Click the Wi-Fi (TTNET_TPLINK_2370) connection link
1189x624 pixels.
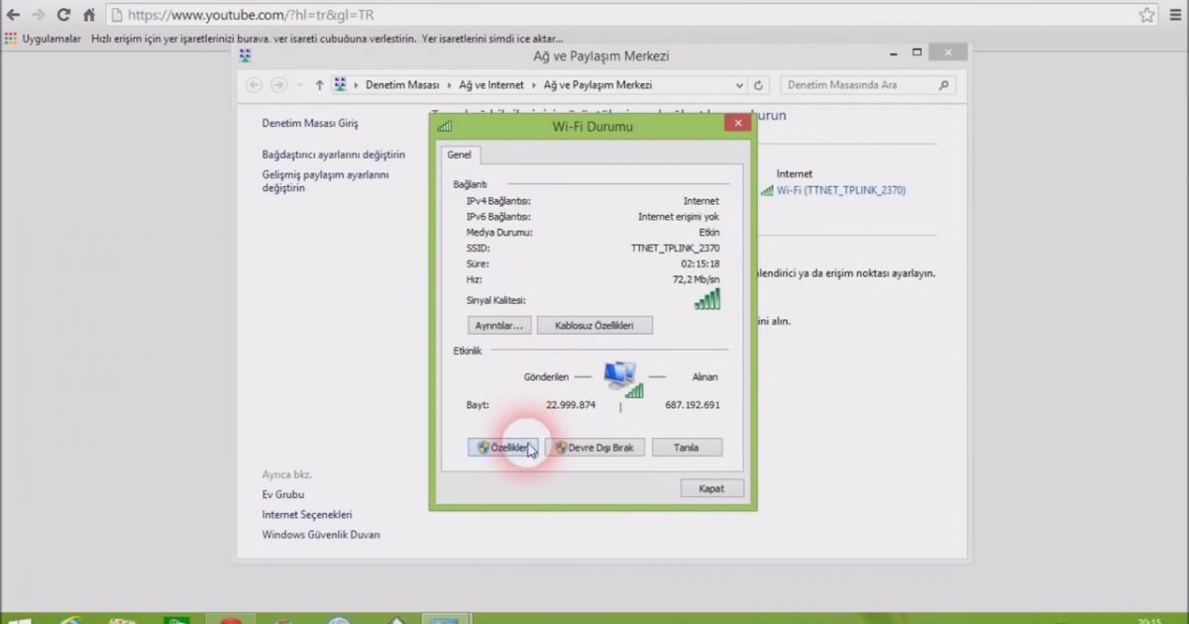[840, 190]
